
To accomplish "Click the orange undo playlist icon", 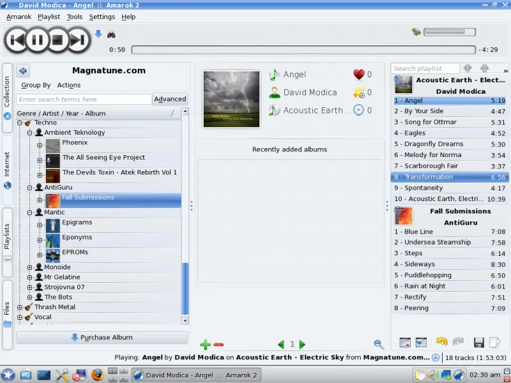I will click(441, 343).
